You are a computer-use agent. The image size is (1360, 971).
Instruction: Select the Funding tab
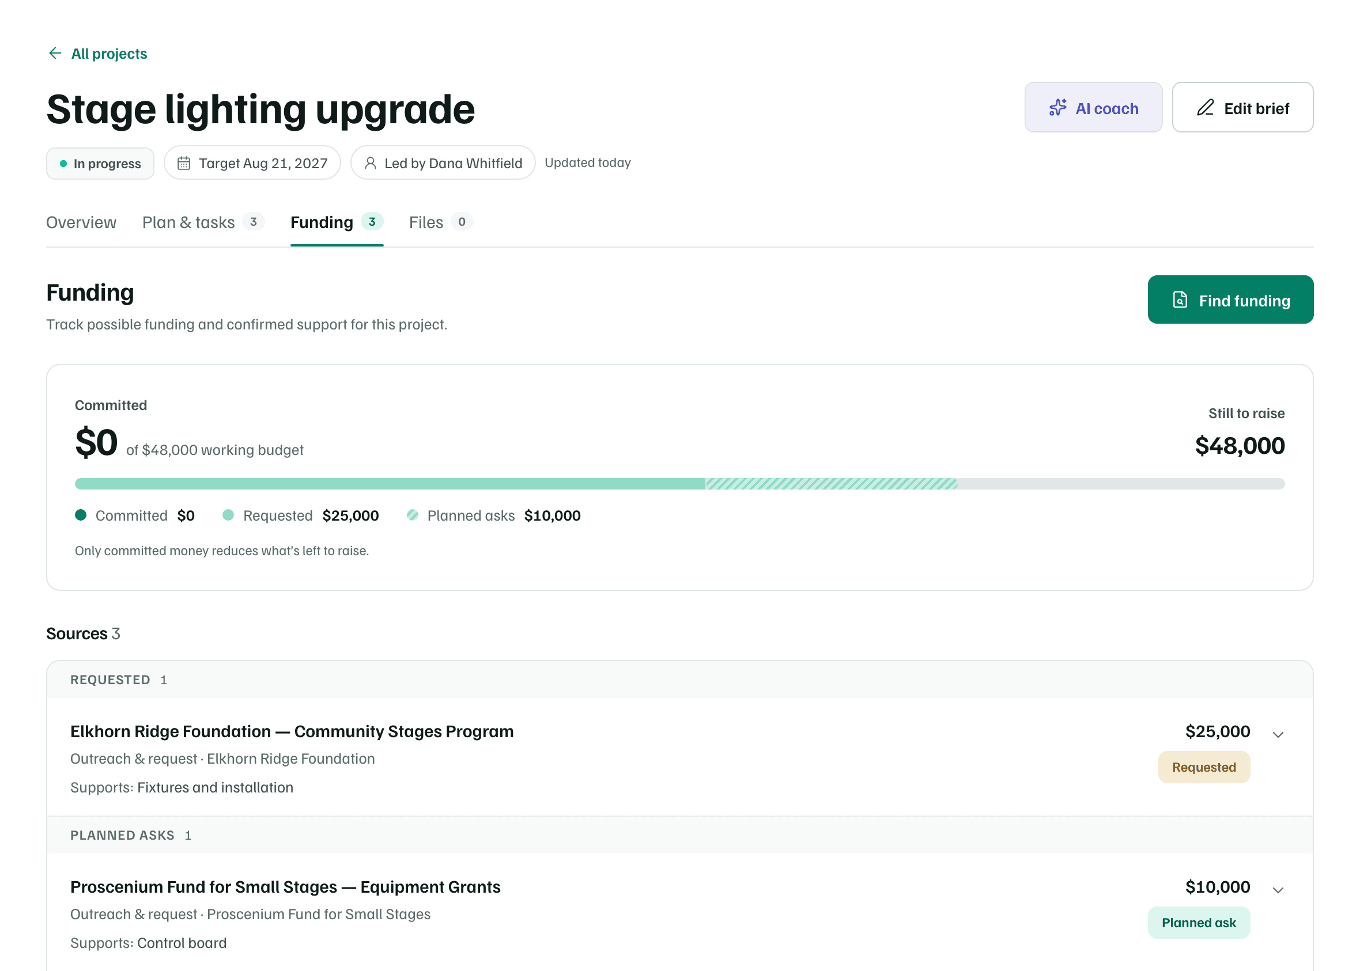coord(337,222)
